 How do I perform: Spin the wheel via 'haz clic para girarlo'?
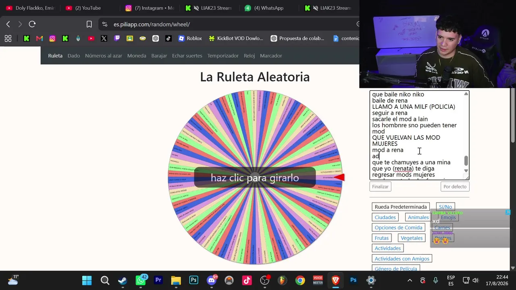pos(255,178)
